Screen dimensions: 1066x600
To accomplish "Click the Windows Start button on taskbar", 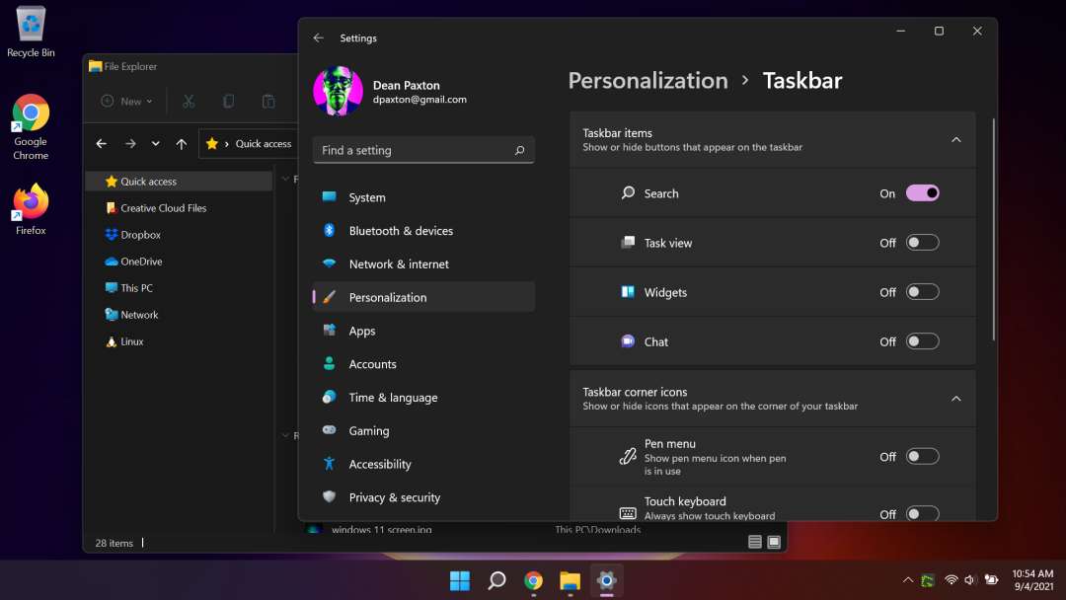I will coord(460,580).
